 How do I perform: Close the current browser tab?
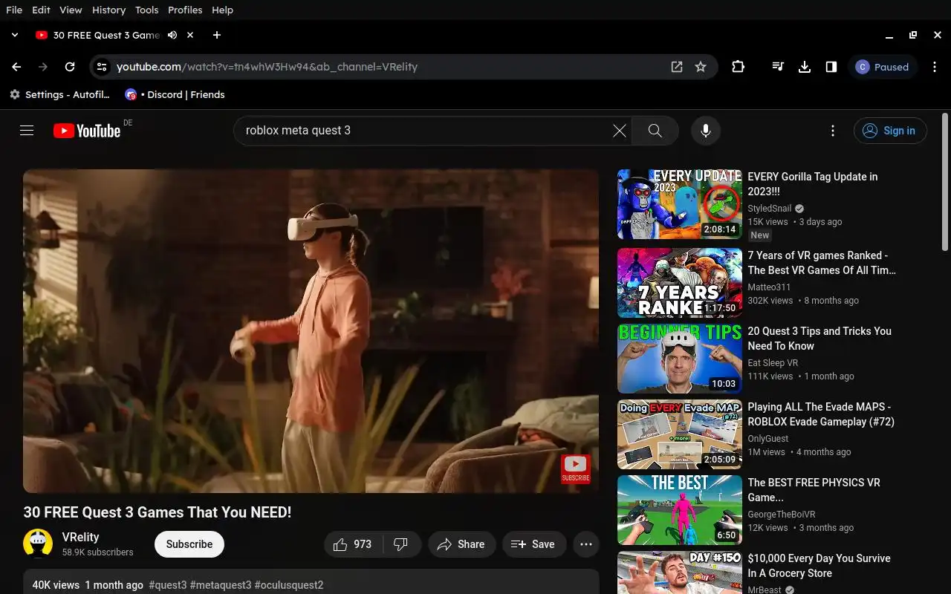pyautogui.click(x=190, y=35)
